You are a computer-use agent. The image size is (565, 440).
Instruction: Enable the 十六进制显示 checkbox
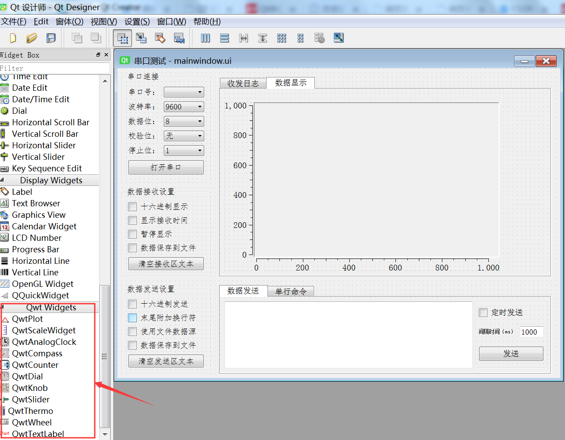point(132,206)
